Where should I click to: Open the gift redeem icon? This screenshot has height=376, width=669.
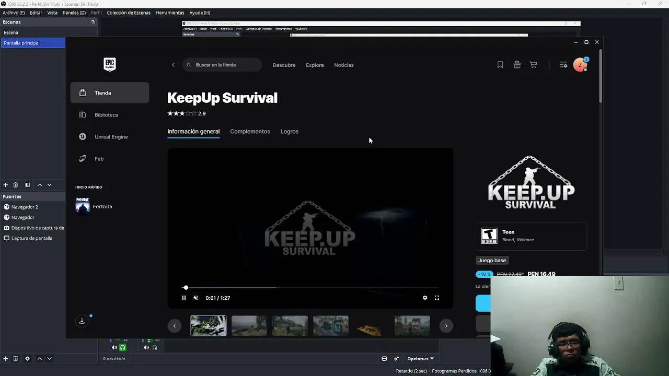pos(517,65)
